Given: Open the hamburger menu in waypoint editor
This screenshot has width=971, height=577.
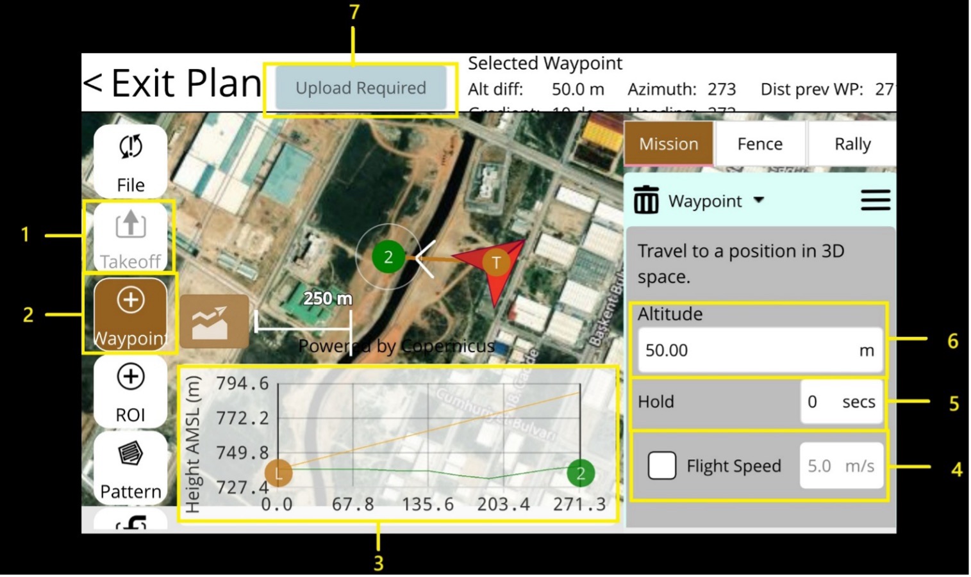Looking at the screenshot, I should click(x=875, y=200).
